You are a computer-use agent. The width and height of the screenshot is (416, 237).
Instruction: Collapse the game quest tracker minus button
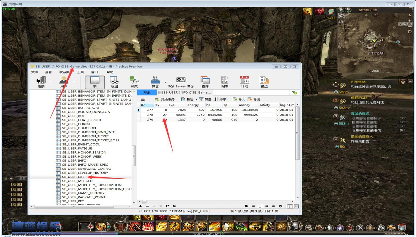(x=410, y=81)
